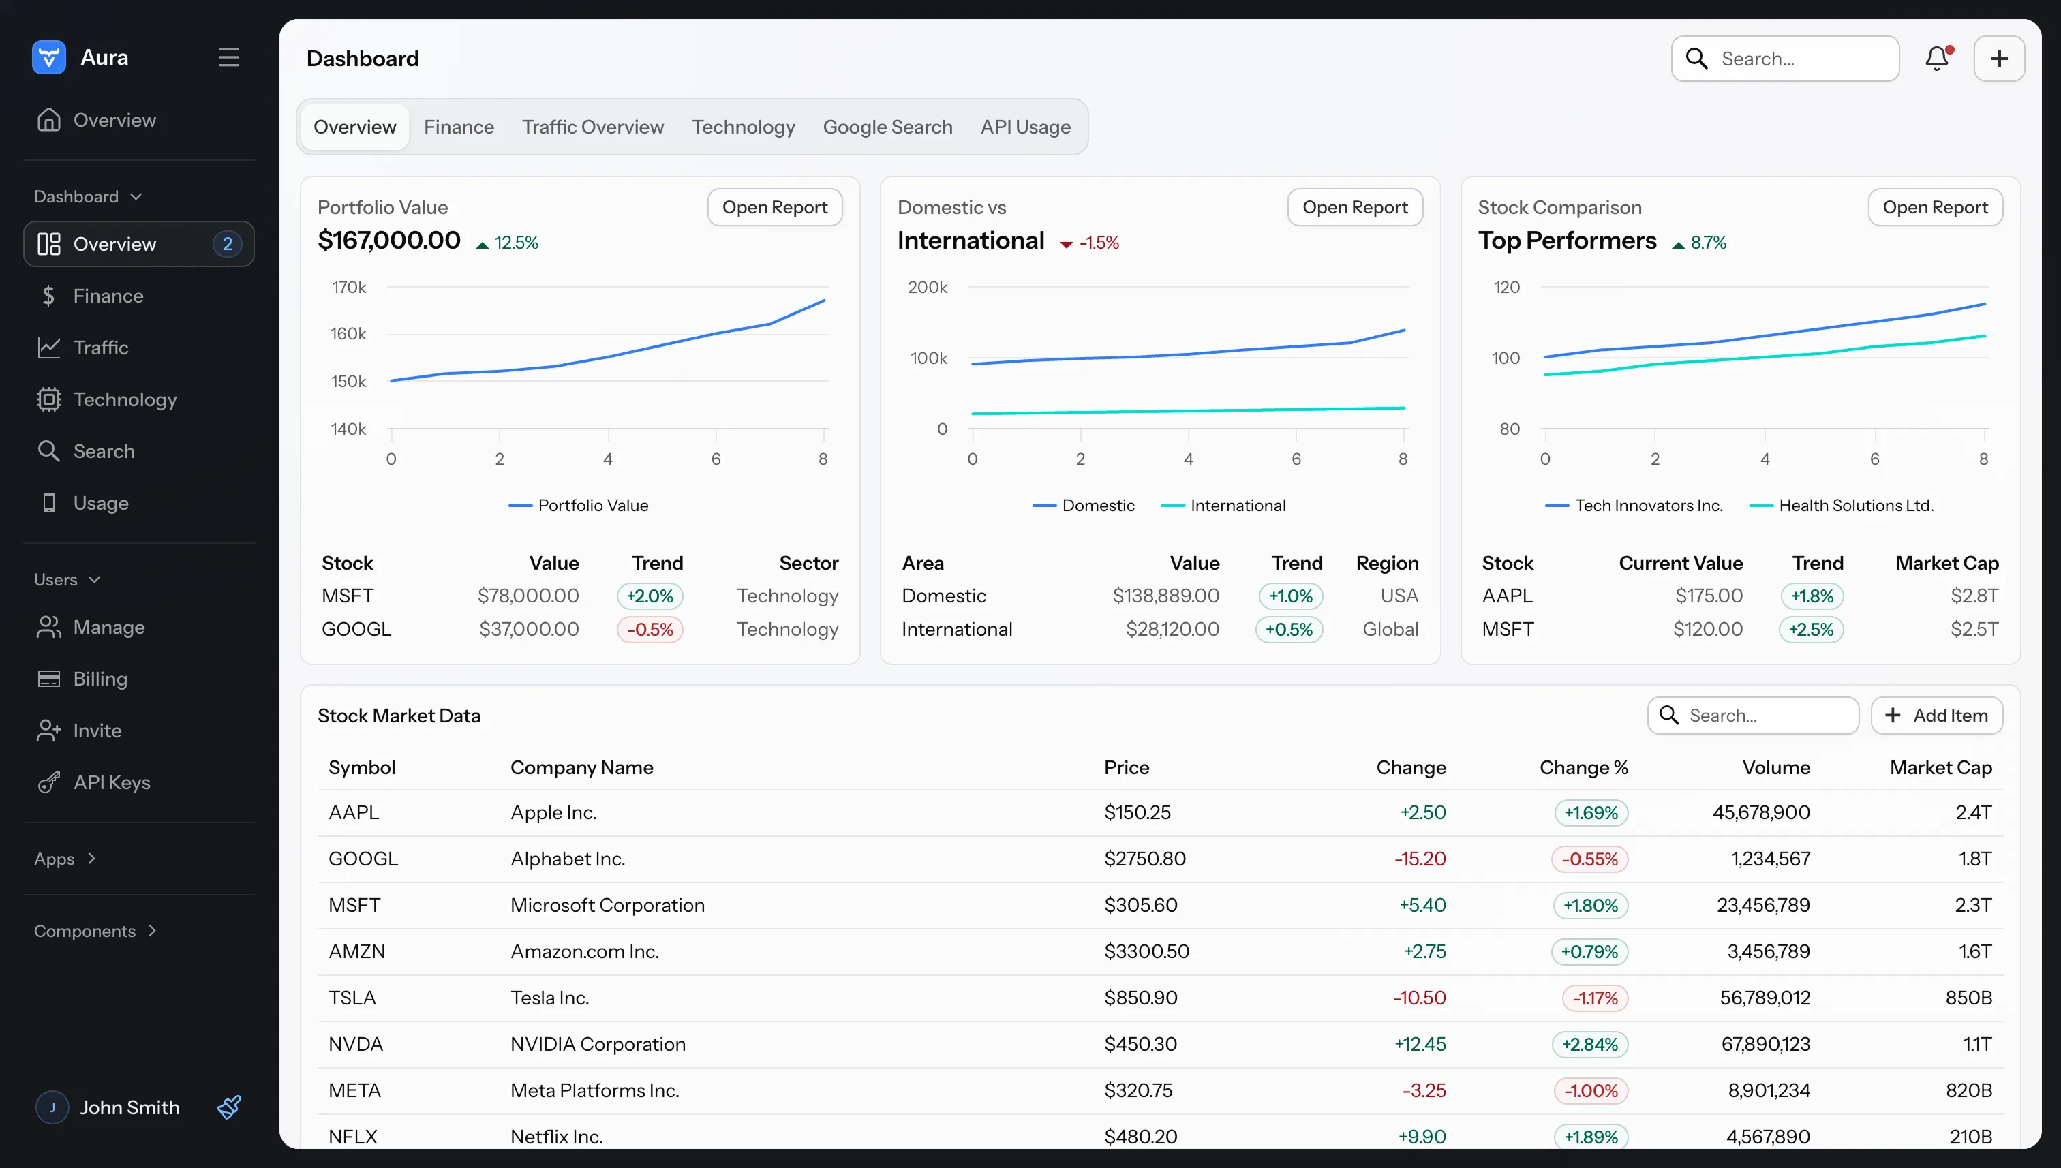Open Technology from the sidebar chip icon
Viewport: 2061px width, 1168px height.
click(x=49, y=399)
